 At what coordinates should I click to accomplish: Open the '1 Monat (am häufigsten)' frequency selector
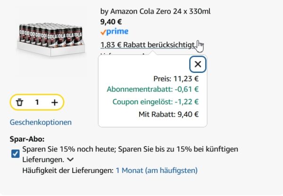click(x=157, y=170)
